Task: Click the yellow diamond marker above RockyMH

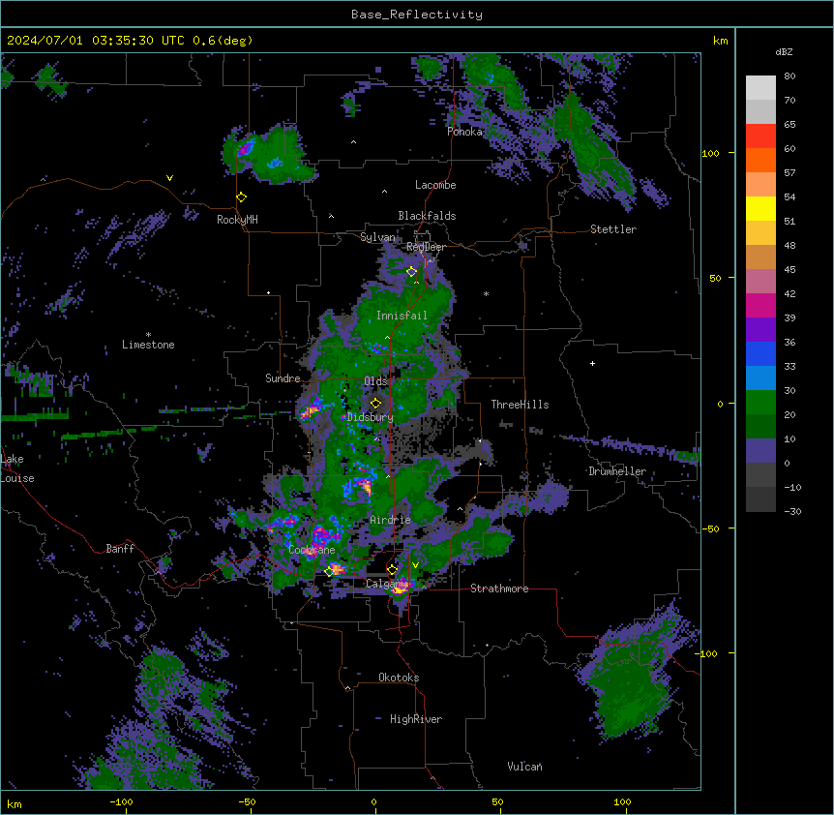Action: (241, 197)
